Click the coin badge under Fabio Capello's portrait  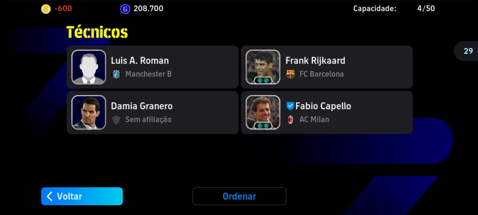coord(263,126)
